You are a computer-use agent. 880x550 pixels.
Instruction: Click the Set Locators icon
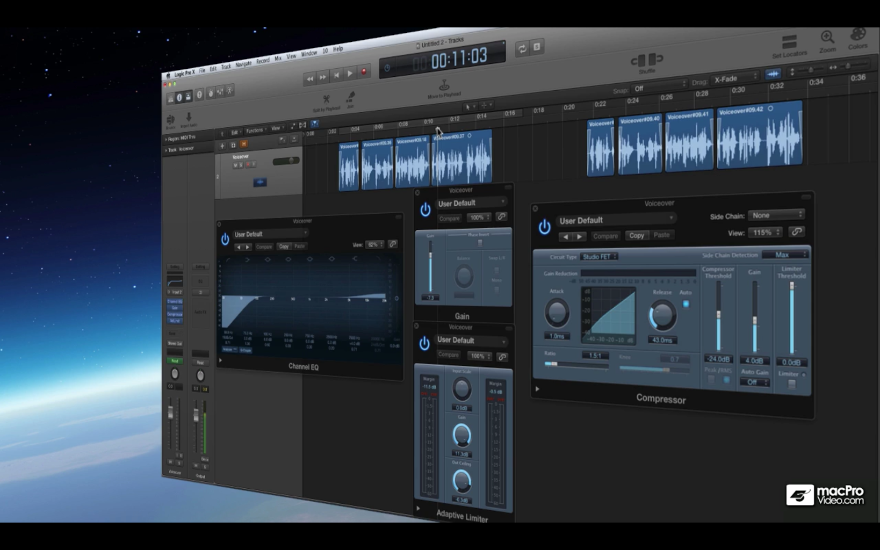click(789, 42)
